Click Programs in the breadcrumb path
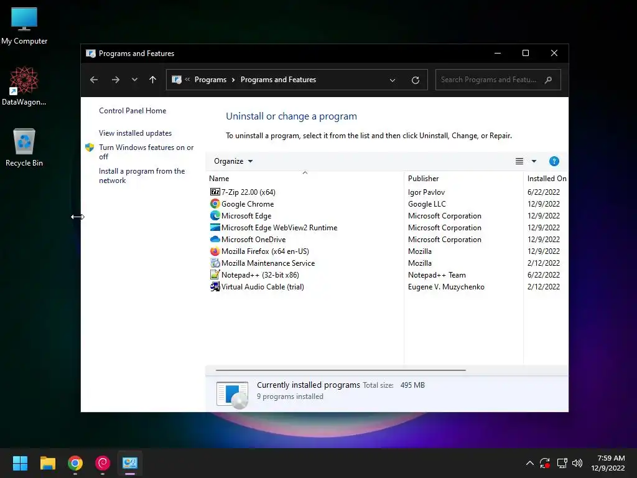The height and width of the screenshot is (478, 637). [x=210, y=80]
